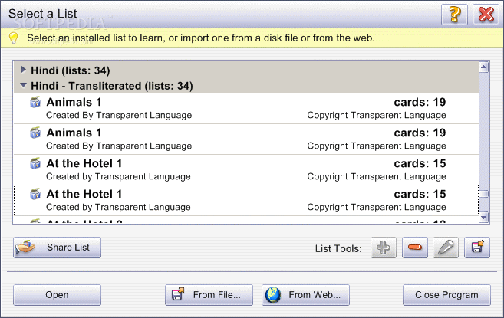Click the Share List button

58,248
